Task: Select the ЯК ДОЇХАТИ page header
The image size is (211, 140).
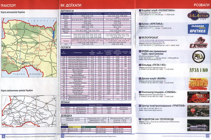Action: click(x=70, y=5)
